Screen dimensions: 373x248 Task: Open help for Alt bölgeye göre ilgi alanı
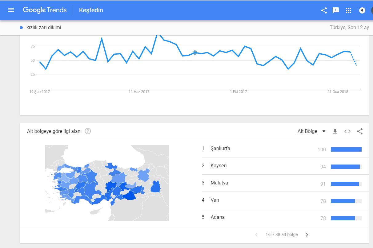(x=88, y=131)
